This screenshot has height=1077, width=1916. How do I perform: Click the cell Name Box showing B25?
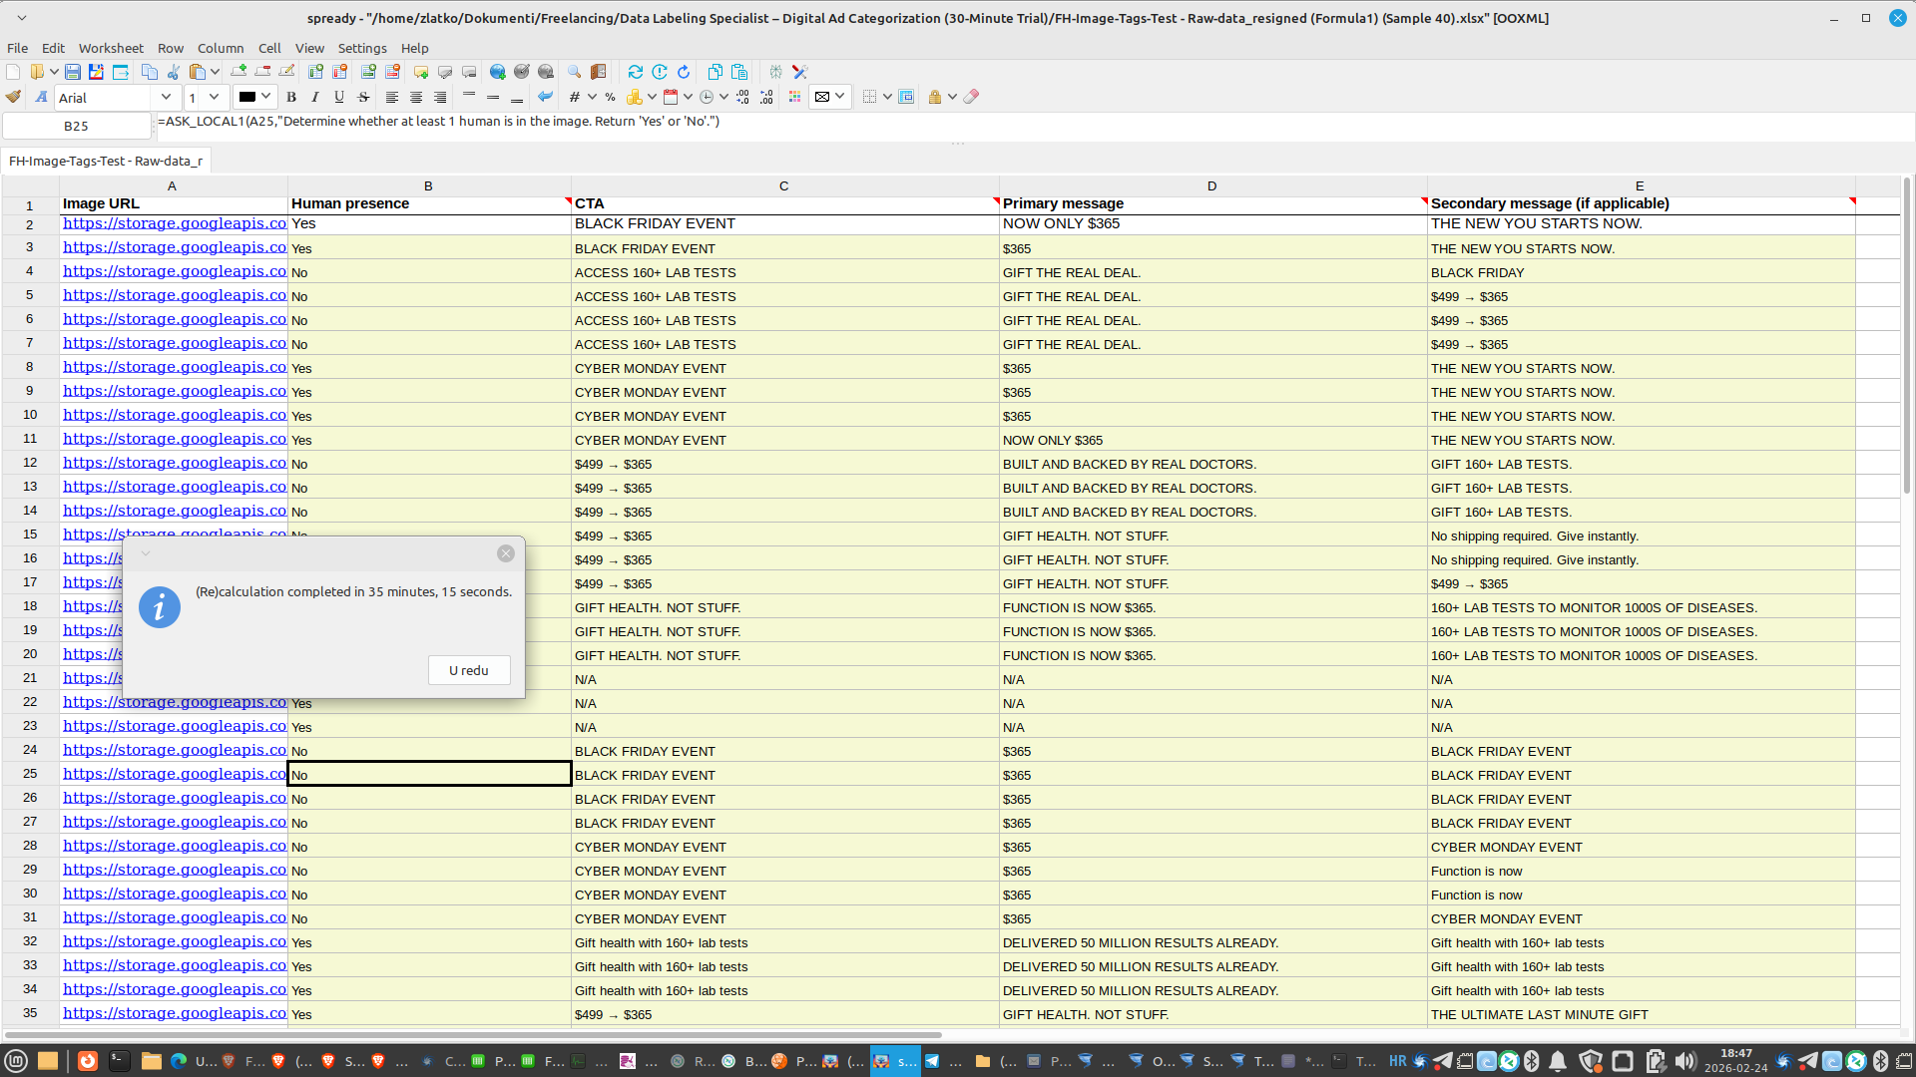pyautogui.click(x=77, y=127)
